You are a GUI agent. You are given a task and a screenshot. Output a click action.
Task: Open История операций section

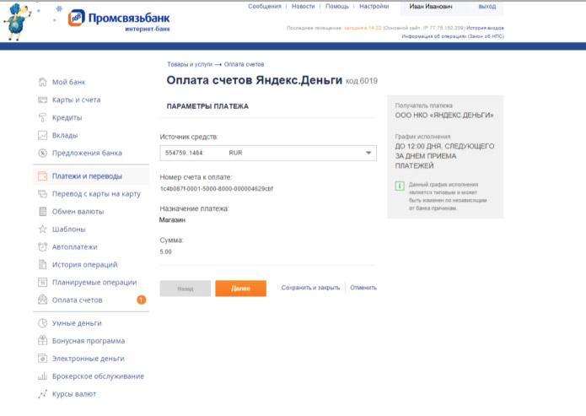(x=85, y=264)
